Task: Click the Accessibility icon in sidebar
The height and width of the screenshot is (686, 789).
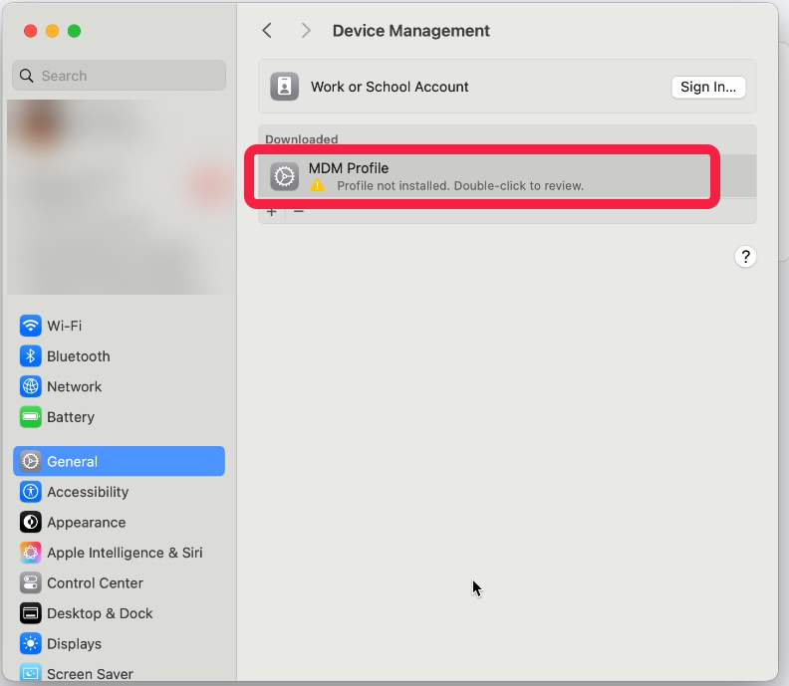Action: click(31, 492)
